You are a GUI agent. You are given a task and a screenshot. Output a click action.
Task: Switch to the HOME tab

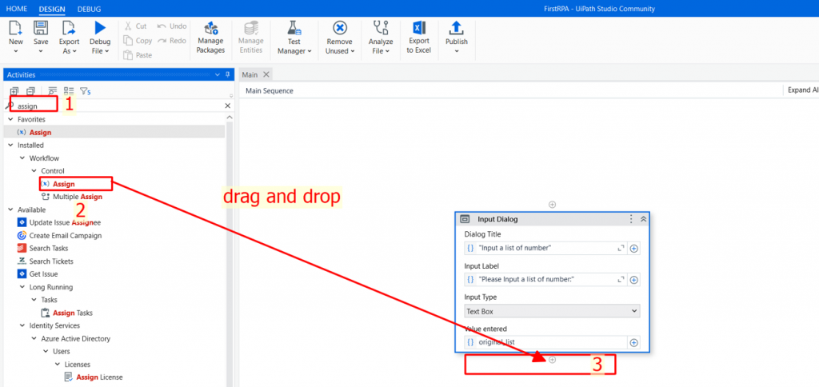[16, 9]
